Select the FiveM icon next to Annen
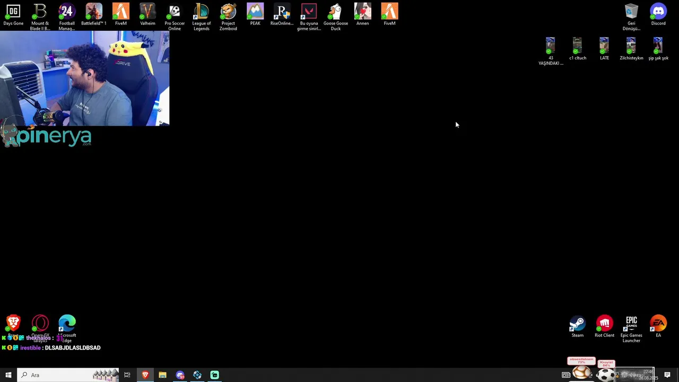This screenshot has width=679, height=382. pos(389,15)
